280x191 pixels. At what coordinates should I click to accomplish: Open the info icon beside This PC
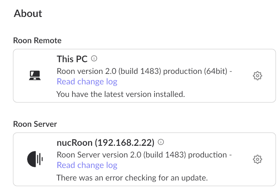click(x=94, y=59)
